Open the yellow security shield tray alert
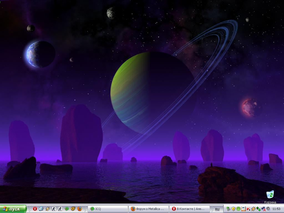This screenshot has width=284, height=213. pyautogui.click(x=234, y=209)
